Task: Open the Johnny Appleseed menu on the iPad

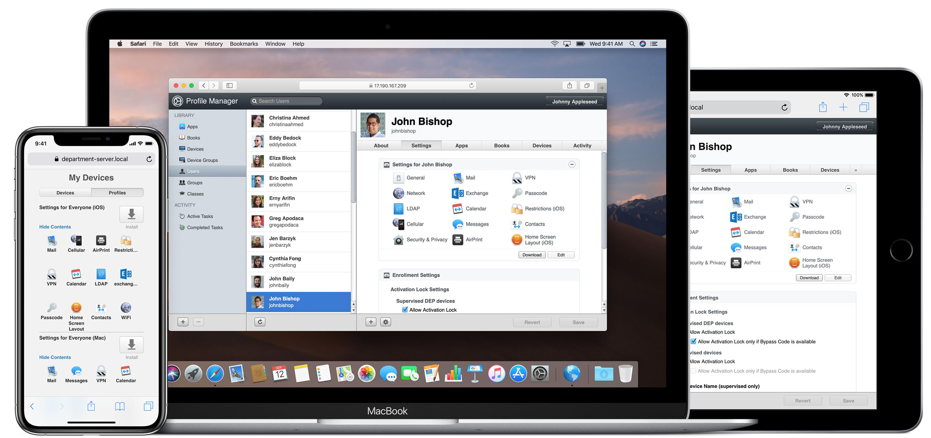Action: 844,126
